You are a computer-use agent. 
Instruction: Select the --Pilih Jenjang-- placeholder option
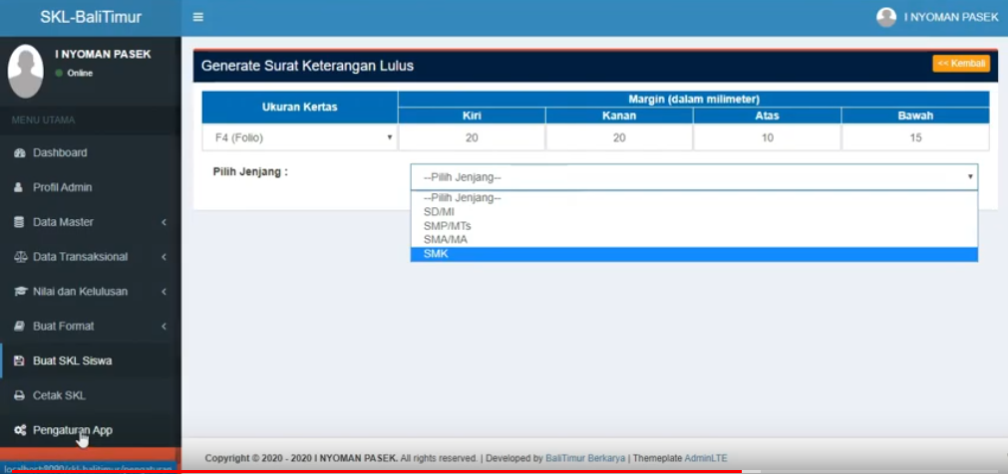tap(694, 198)
